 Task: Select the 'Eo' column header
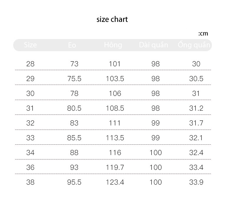[x=72, y=45]
